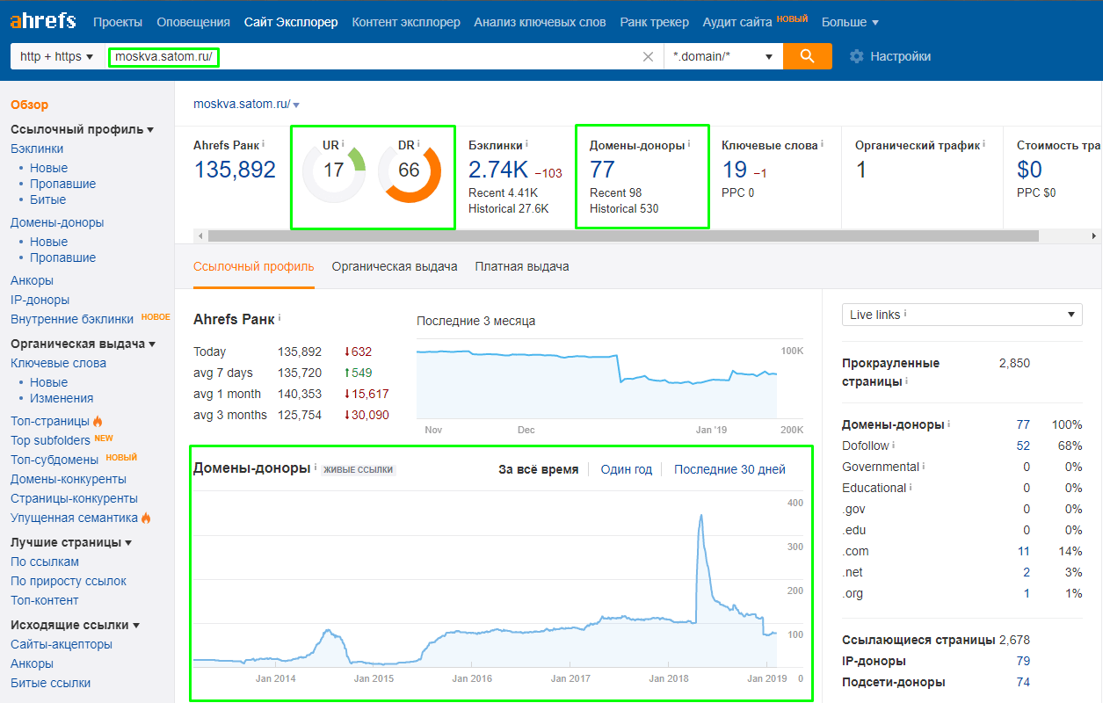Click info icon next to Educational
Image resolution: width=1103 pixels, height=703 pixels.
[x=911, y=488]
